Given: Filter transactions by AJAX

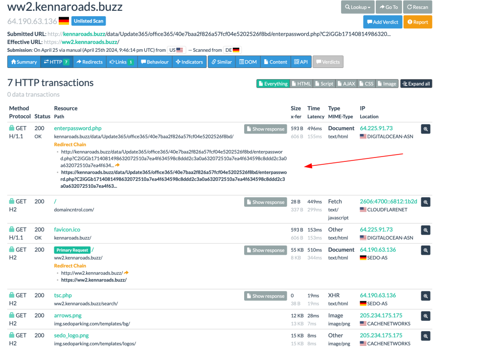Looking at the screenshot, I should (x=346, y=84).
